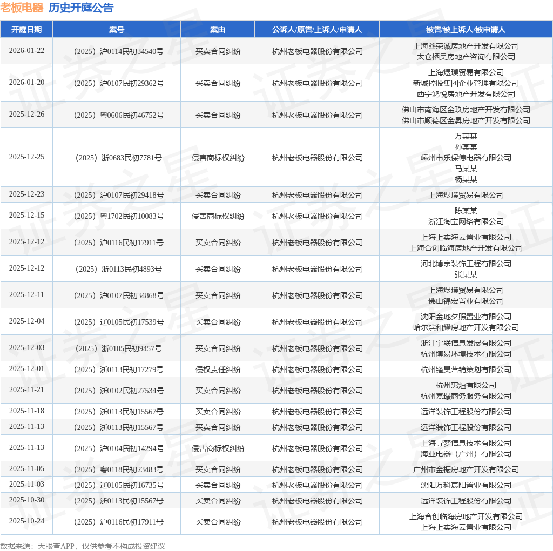553x551 pixels.
Task: Click the 历史开庭公告 title text
Action: pyautogui.click(x=81, y=8)
